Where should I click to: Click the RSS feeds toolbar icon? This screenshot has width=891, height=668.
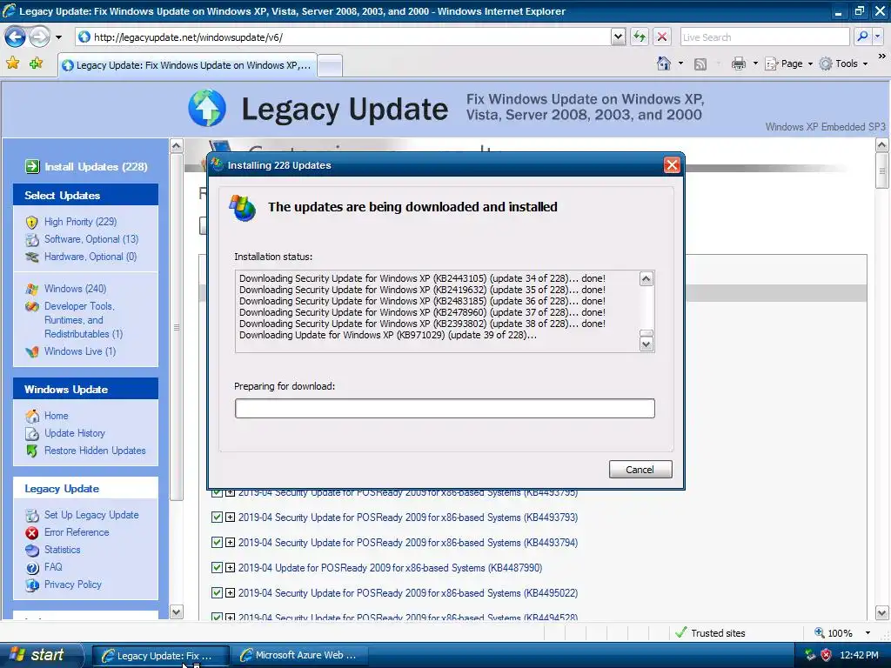click(x=700, y=64)
